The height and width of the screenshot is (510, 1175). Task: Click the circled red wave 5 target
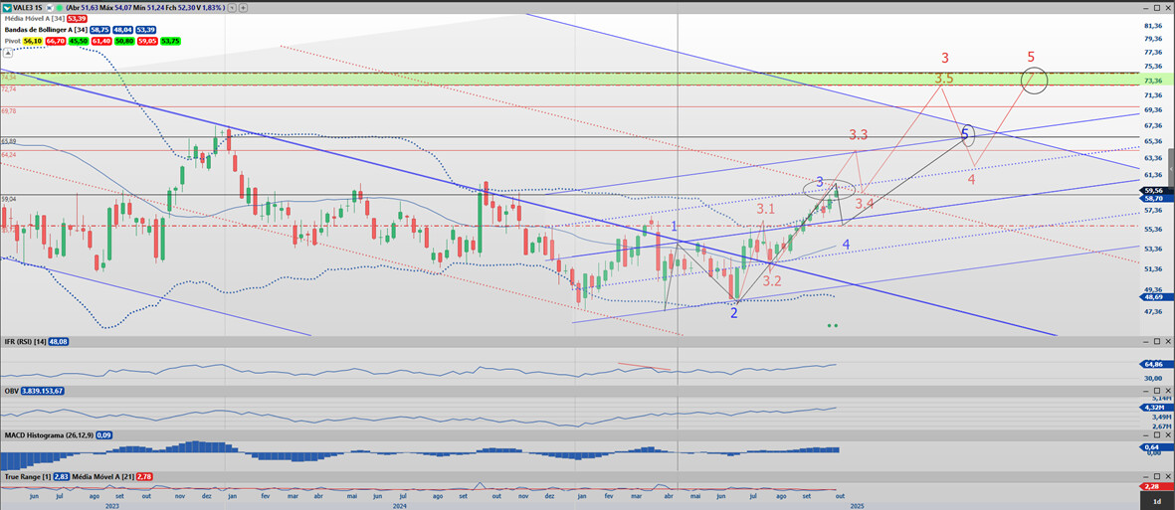(1034, 80)
